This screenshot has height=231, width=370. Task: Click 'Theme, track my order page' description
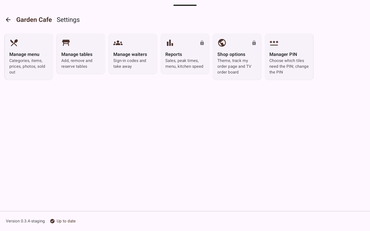pos(234,66)
